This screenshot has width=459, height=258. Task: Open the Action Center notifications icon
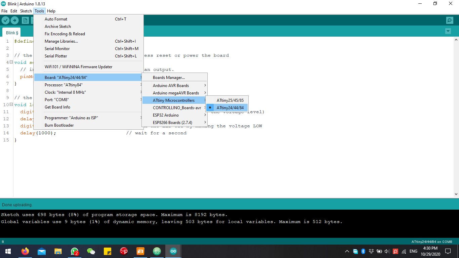[448, 251]
